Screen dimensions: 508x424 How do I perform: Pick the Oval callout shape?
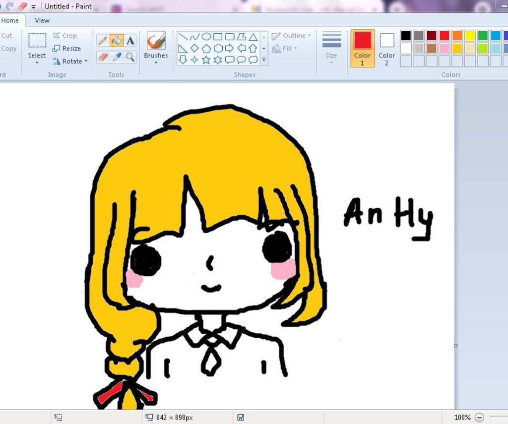pos(242,60)
